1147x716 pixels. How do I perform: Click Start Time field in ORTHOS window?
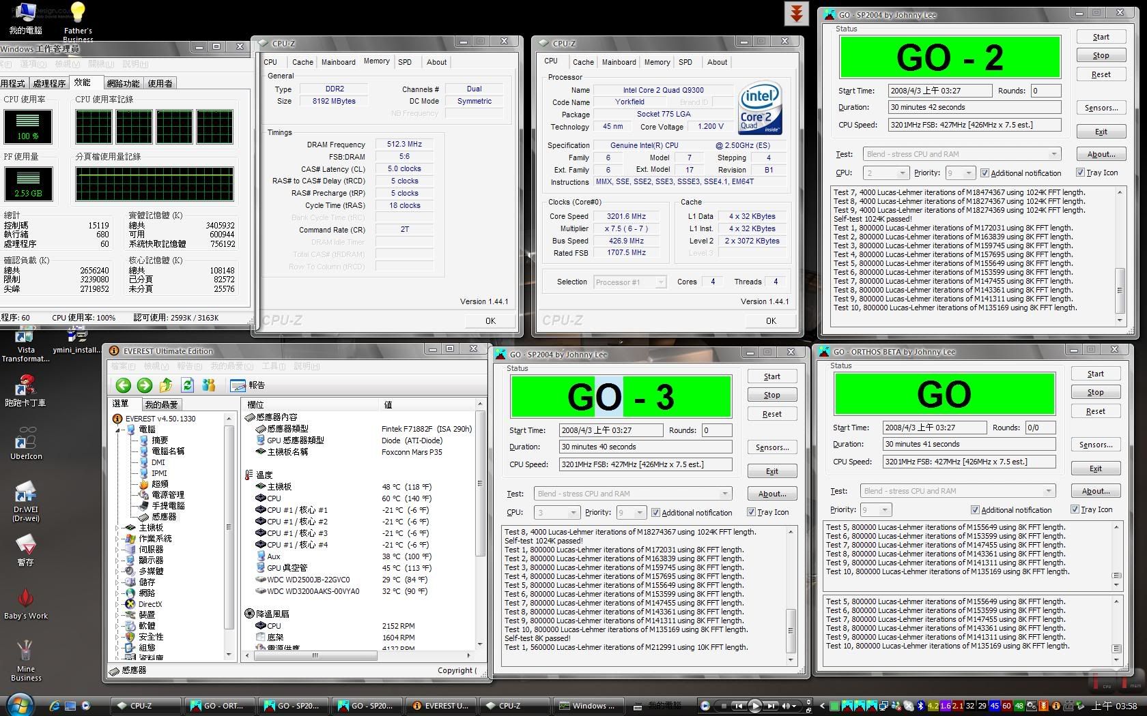(x=935, y=428)
